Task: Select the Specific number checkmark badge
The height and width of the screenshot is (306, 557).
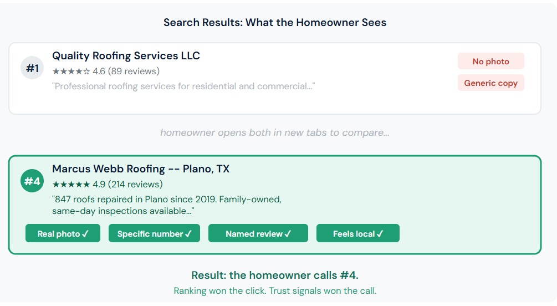Action: (154, 233)
